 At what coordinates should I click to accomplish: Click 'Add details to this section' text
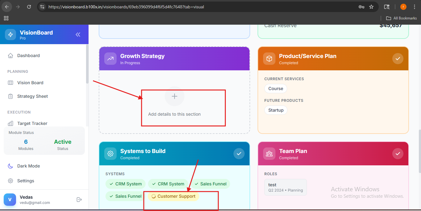coord(175,114)
